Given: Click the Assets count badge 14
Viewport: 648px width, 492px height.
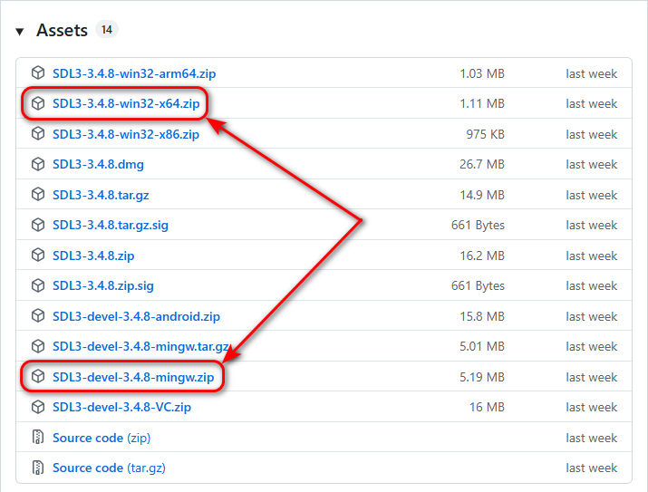Looking at the screenshot, I should [x=107, y=30].
